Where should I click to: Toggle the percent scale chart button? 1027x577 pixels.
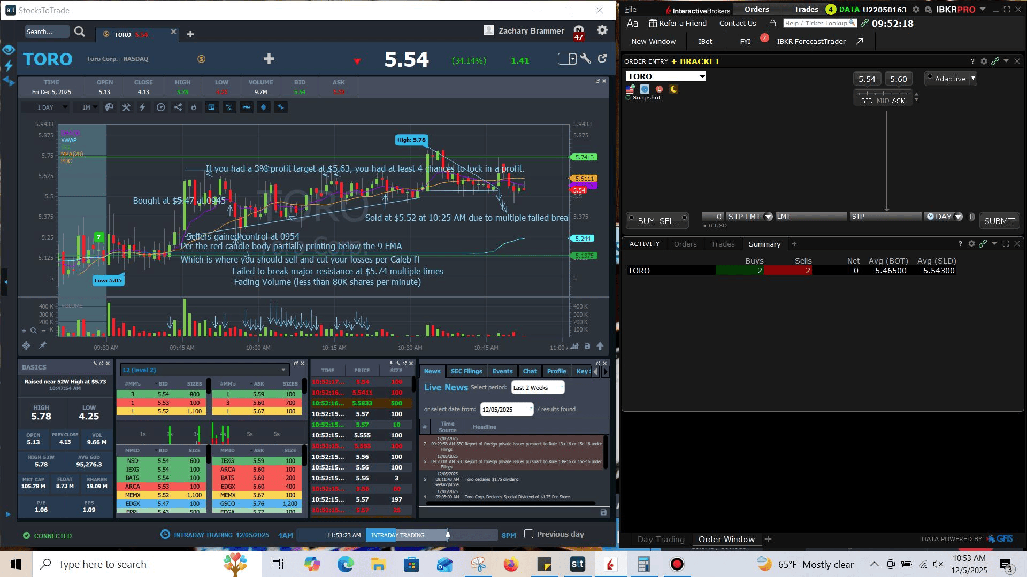229,107
